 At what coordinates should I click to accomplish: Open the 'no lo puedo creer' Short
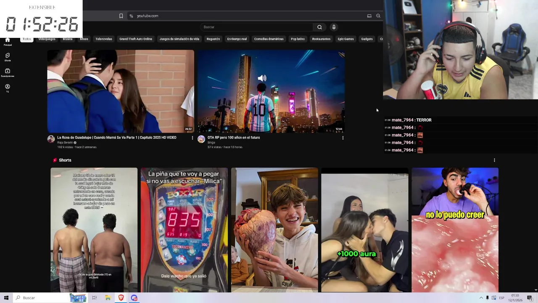pyautogui.click(x=455, y=230)
